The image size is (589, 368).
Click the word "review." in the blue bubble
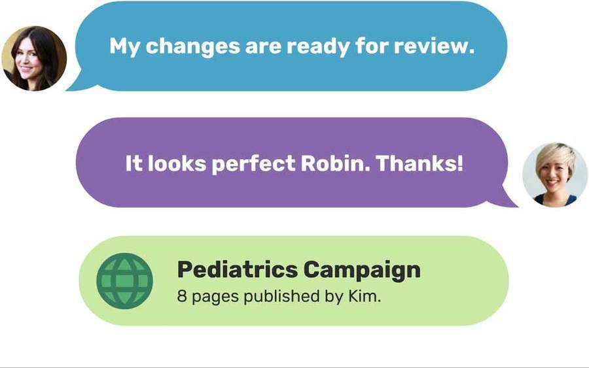pyautogui.click(x=435, y=46)
